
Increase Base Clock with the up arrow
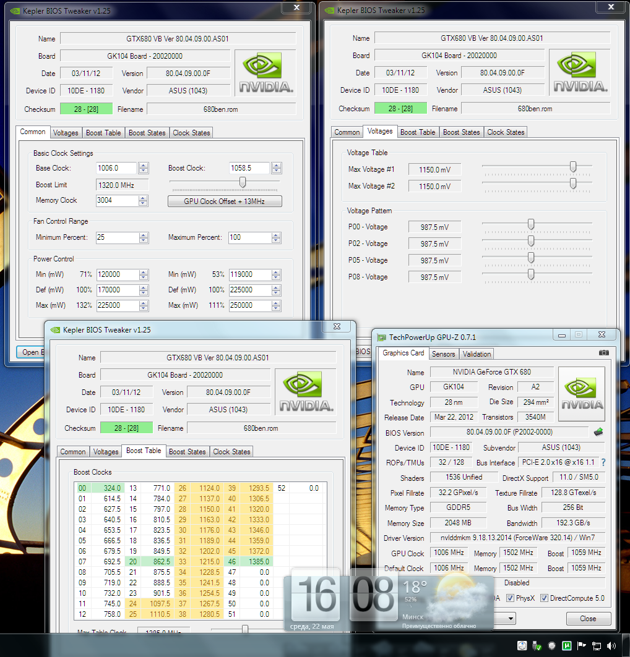(x=144, y=165)
